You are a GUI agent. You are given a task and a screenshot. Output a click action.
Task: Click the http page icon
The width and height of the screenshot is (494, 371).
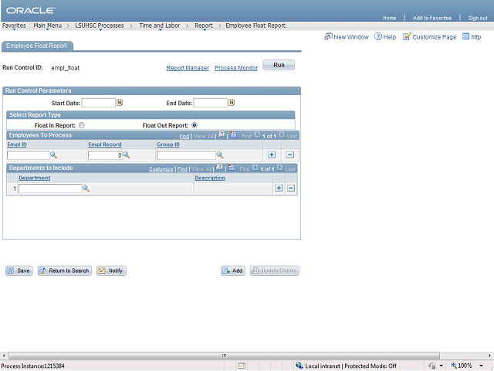pyautogui.click(x=465, y=36)
